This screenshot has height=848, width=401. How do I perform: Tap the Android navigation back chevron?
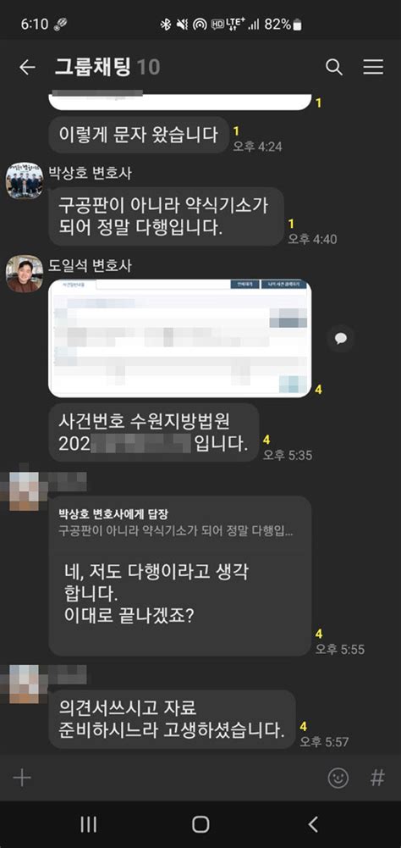(x=313, y=824)
